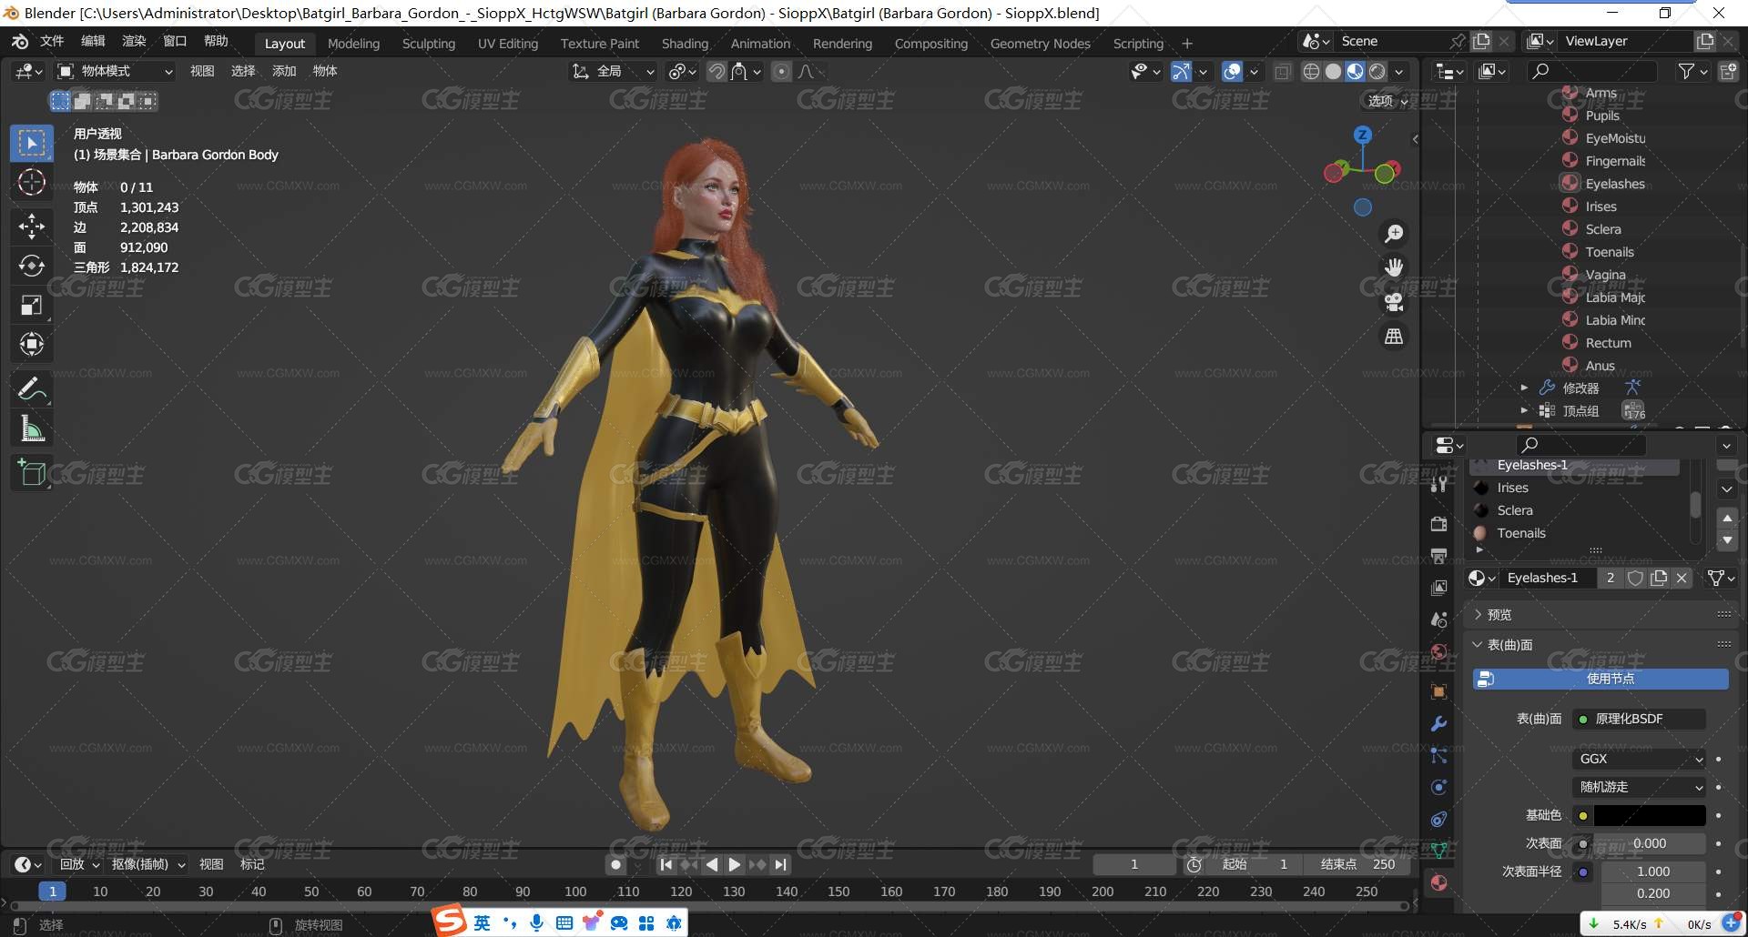
Task: Open the Object properties tab
Action: [1439, 691]
